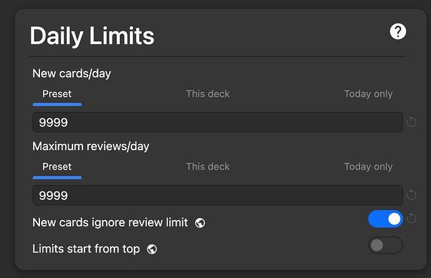Reset New cards/day to default

(412, 122)
